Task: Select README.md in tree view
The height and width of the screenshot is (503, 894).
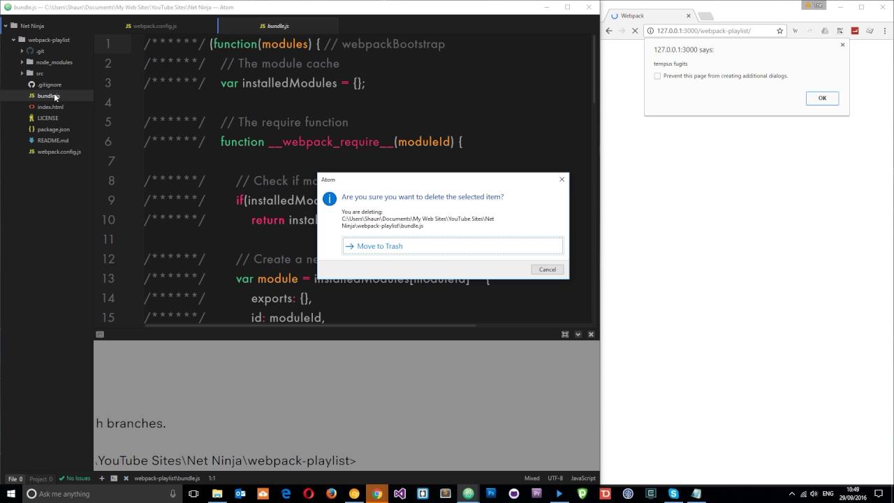Action: [52, 140]
